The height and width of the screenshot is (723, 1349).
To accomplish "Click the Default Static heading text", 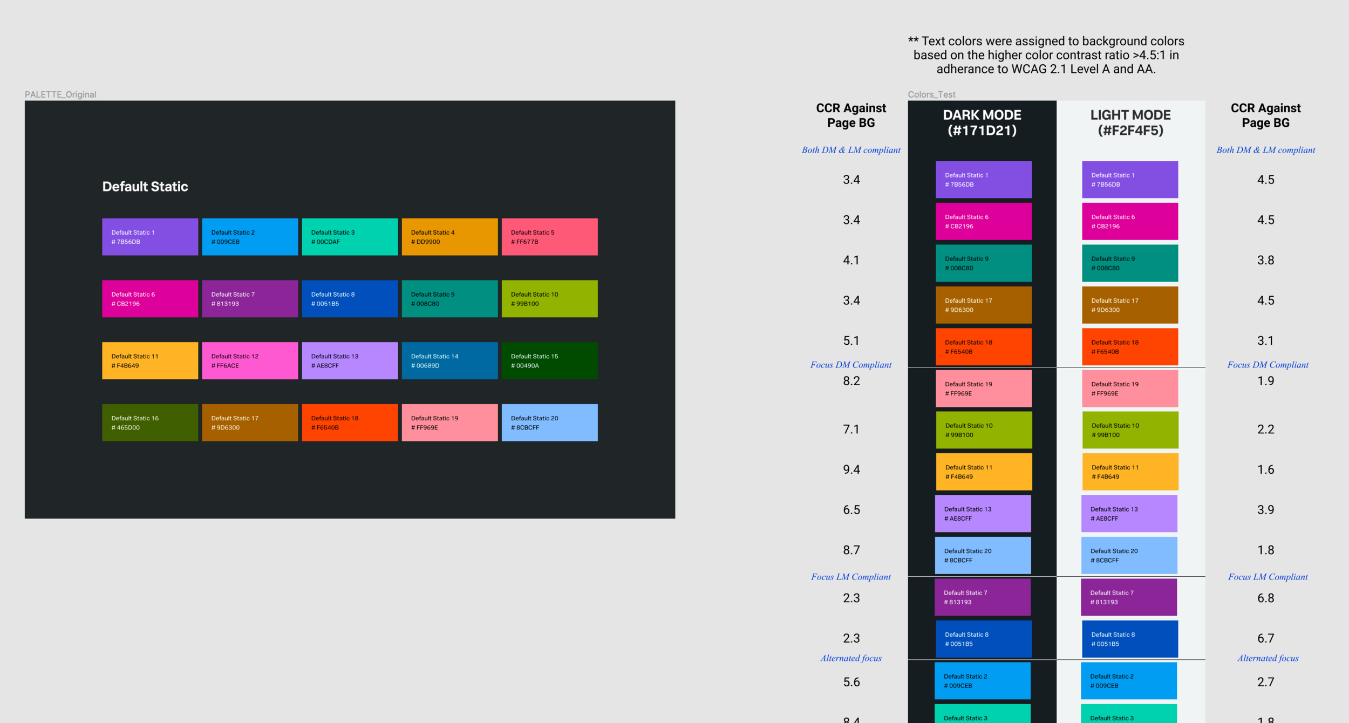I will click(x=145, y=187).
